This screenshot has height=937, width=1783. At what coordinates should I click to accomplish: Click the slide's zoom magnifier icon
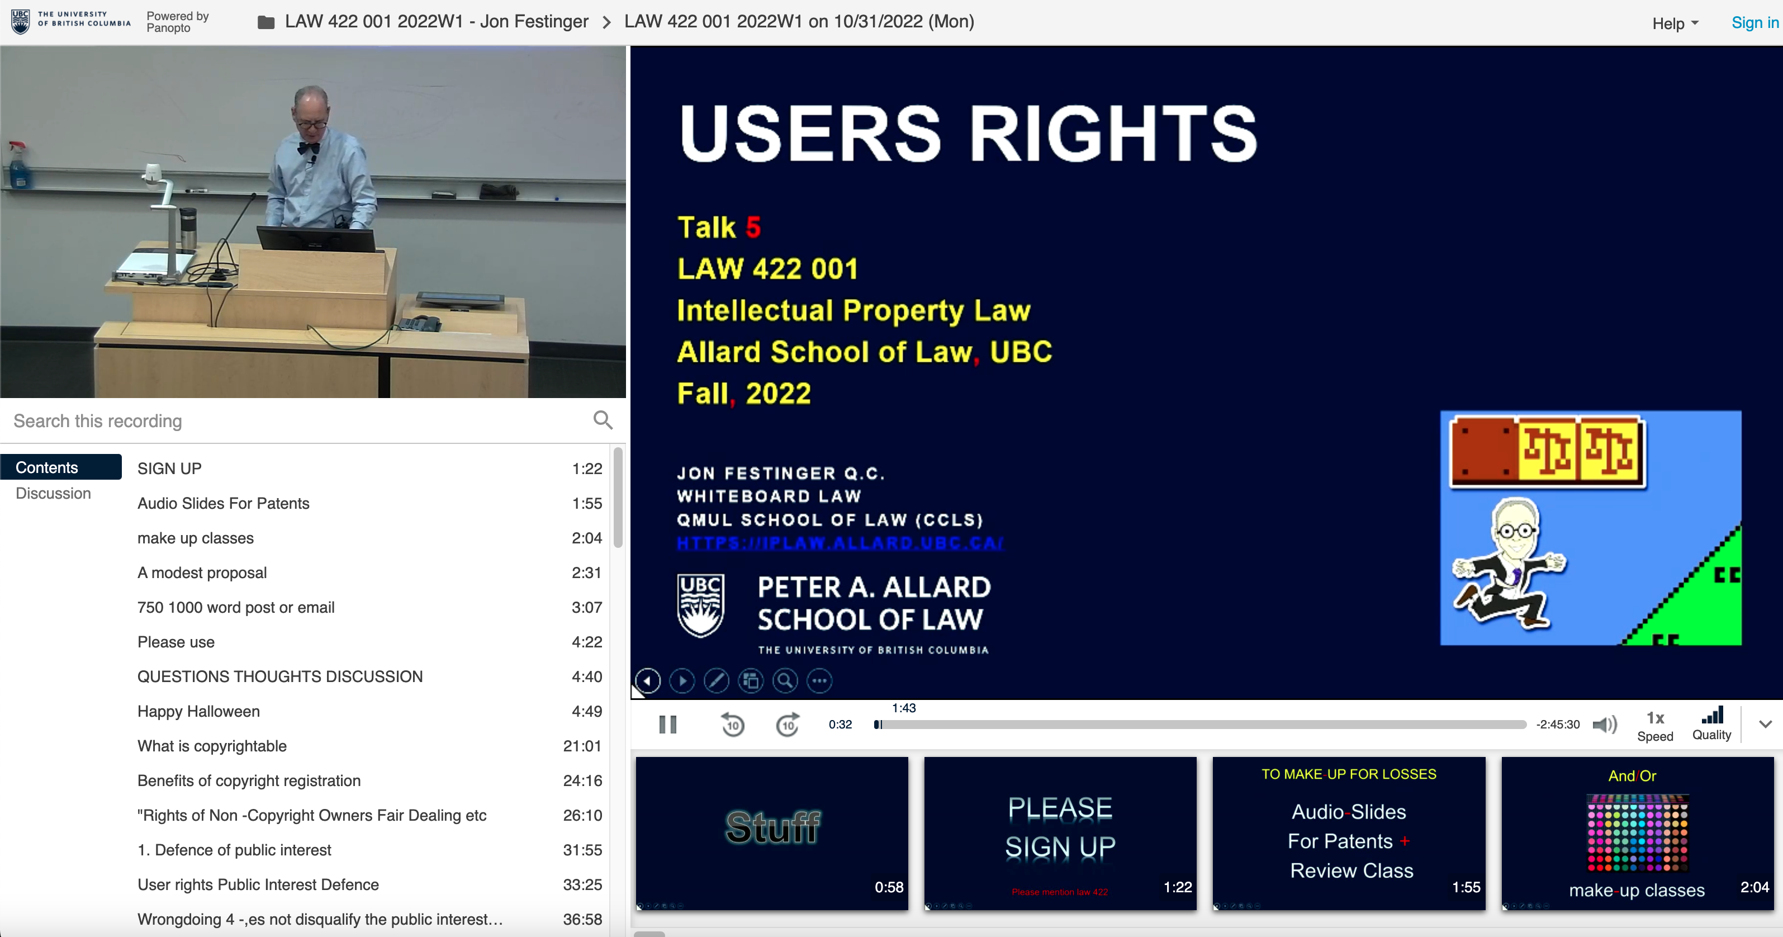click(x=785, y=681)
